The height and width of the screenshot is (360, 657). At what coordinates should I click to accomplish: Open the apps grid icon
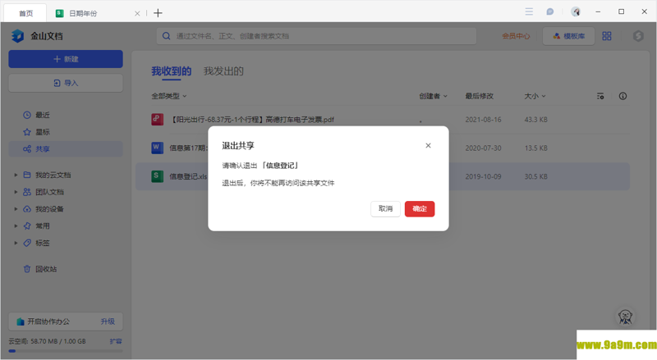pos(607,36)
